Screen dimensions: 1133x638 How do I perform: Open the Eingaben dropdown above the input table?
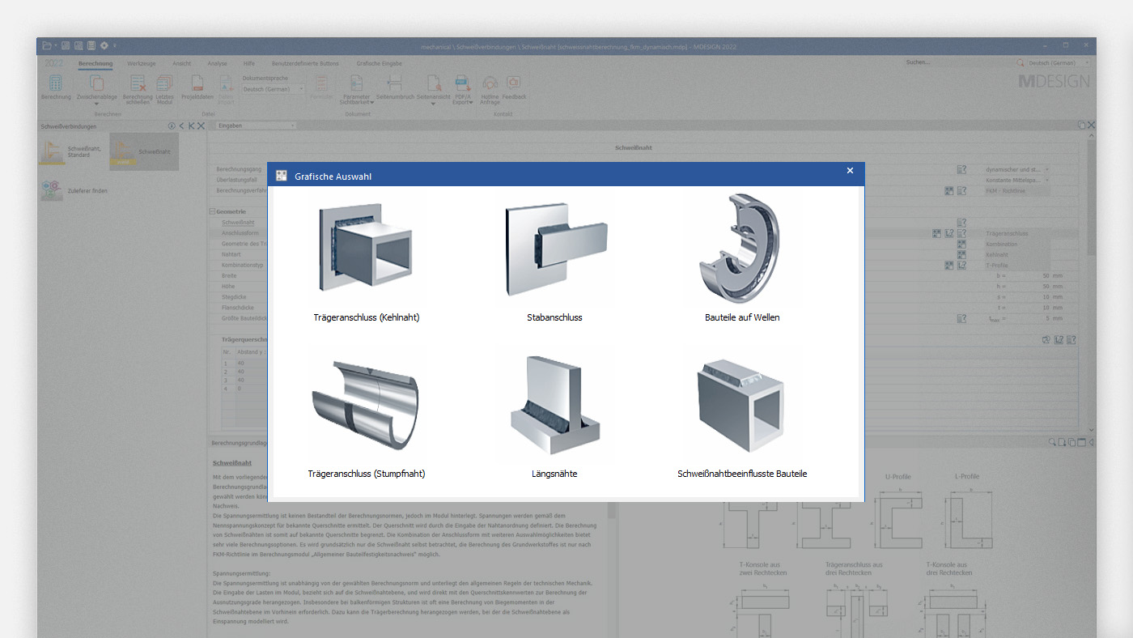256,125
